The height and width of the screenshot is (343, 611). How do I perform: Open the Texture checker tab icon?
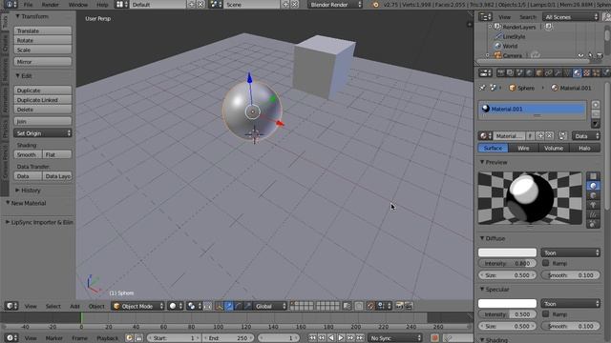point(587,72)
